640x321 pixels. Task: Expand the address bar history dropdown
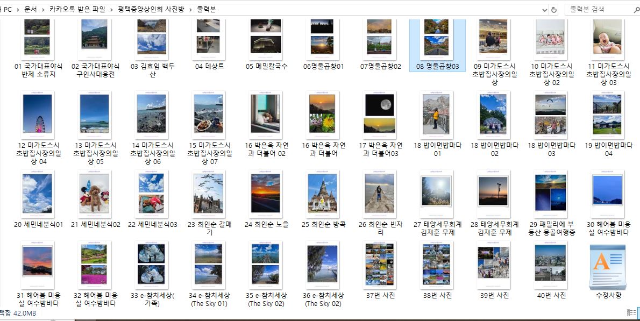coord(544,10)
